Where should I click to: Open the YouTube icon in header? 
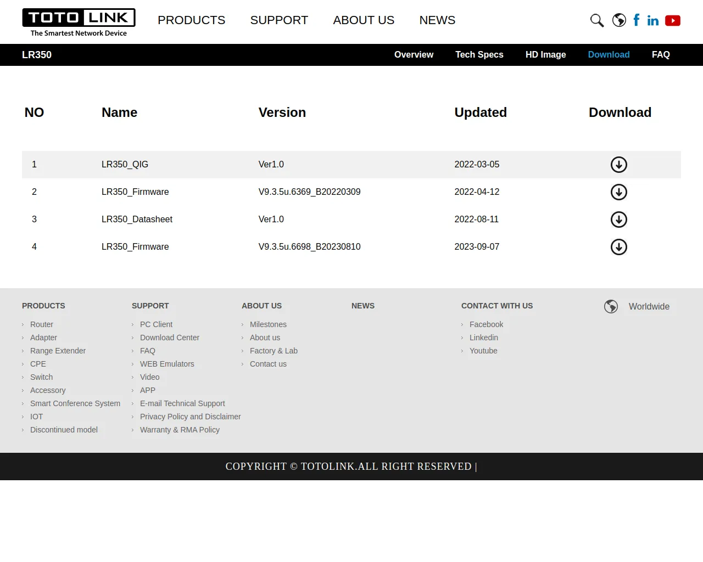(x=673, y=20)
